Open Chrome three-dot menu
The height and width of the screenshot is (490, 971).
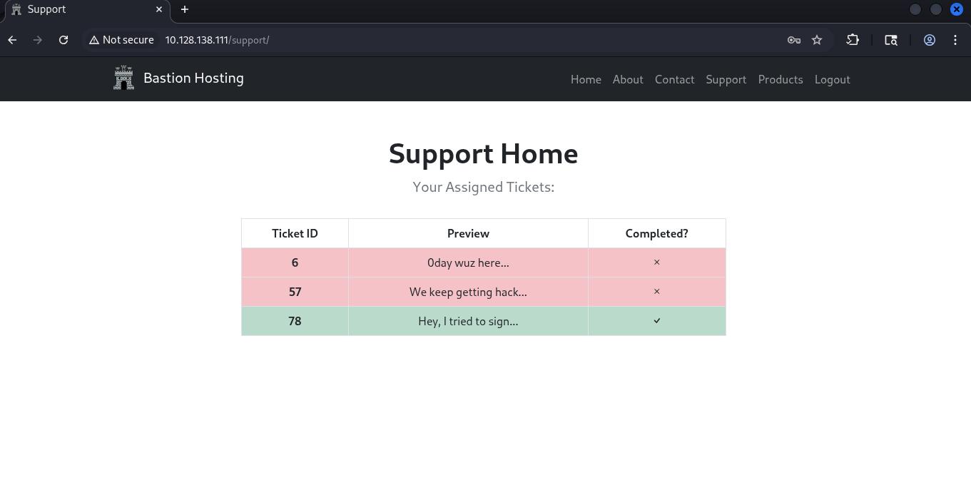click(x=955, y=40)
